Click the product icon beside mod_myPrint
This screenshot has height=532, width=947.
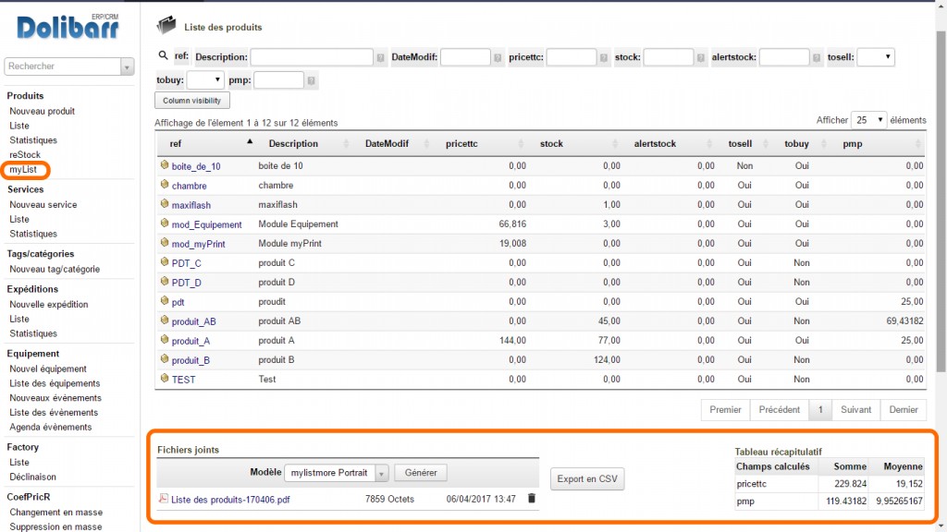coord(165,244)
